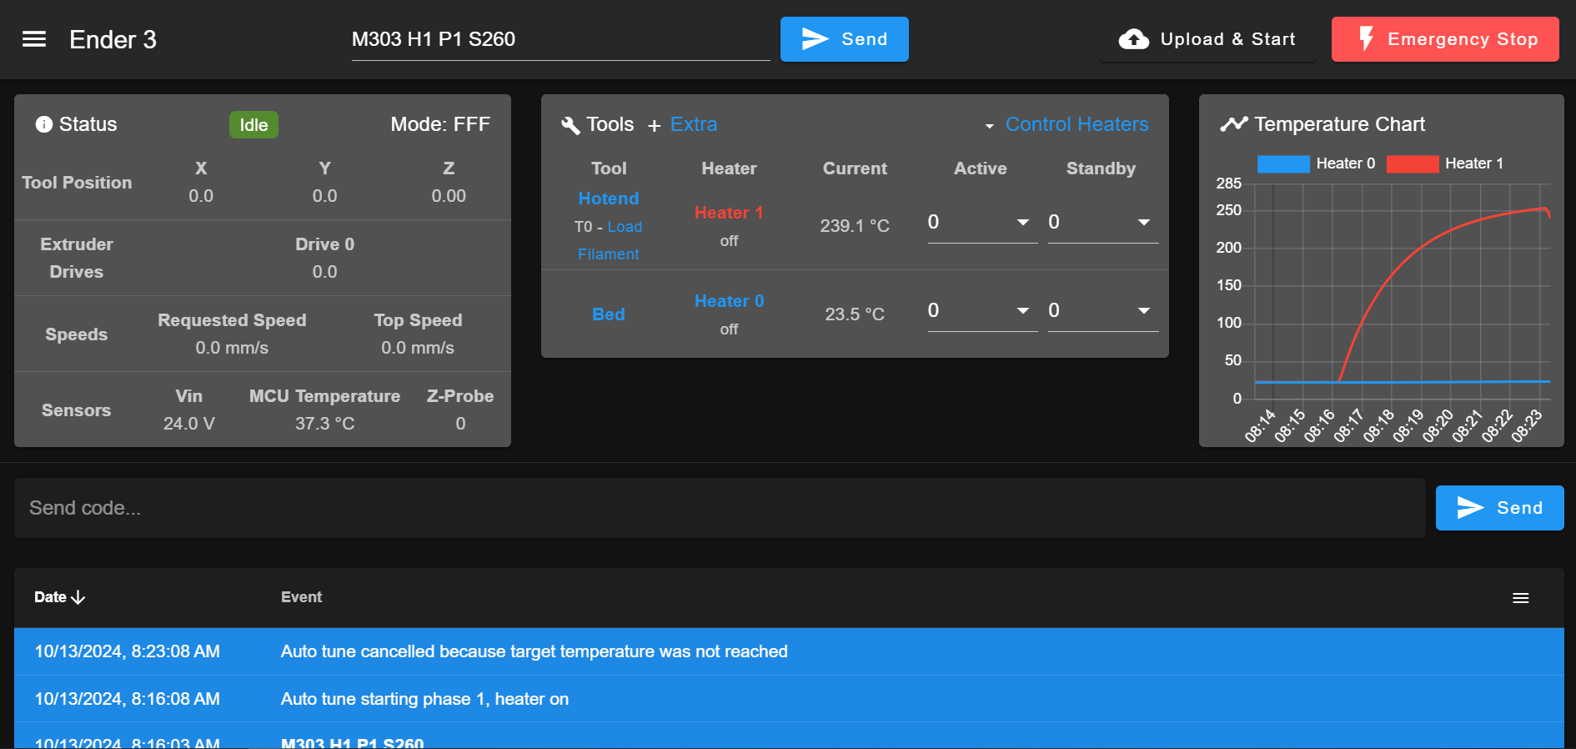
Task: Open the event log column menu icon
Action: (x=1521, y=598)
